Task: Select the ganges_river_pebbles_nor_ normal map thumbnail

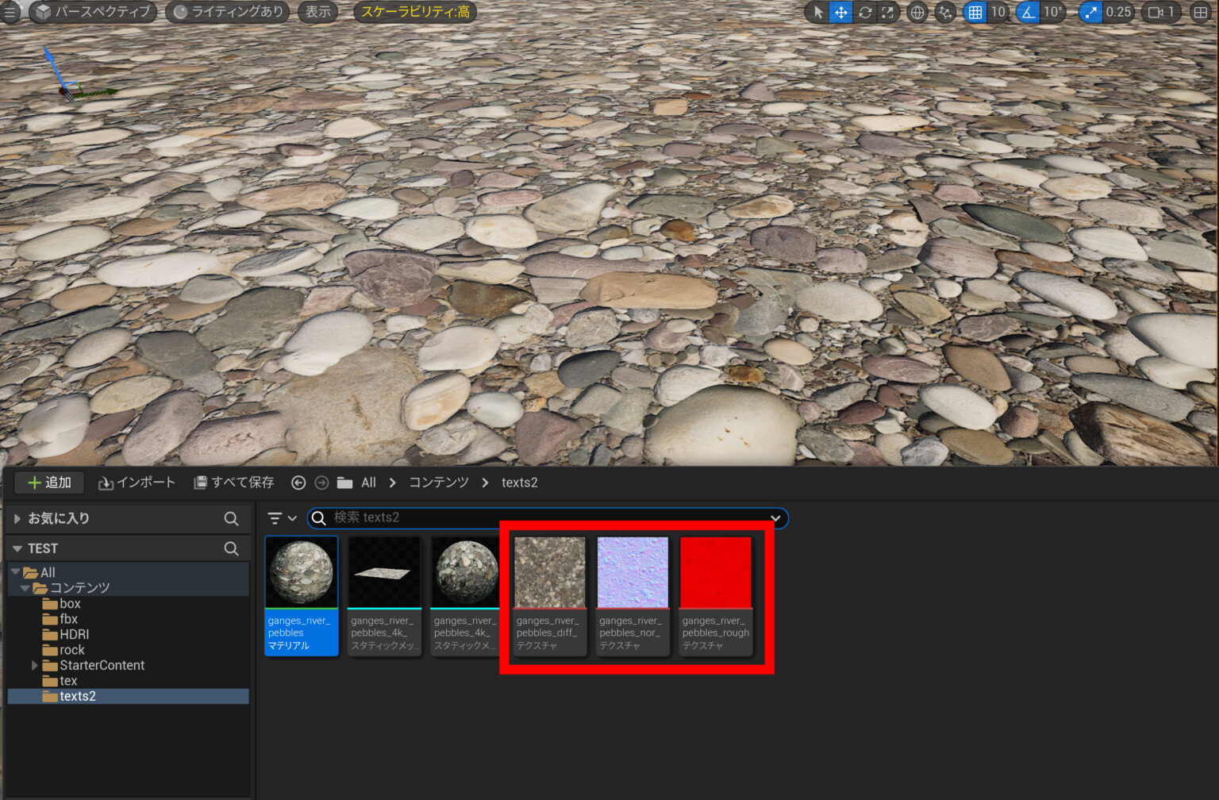Action: [632, 570]
